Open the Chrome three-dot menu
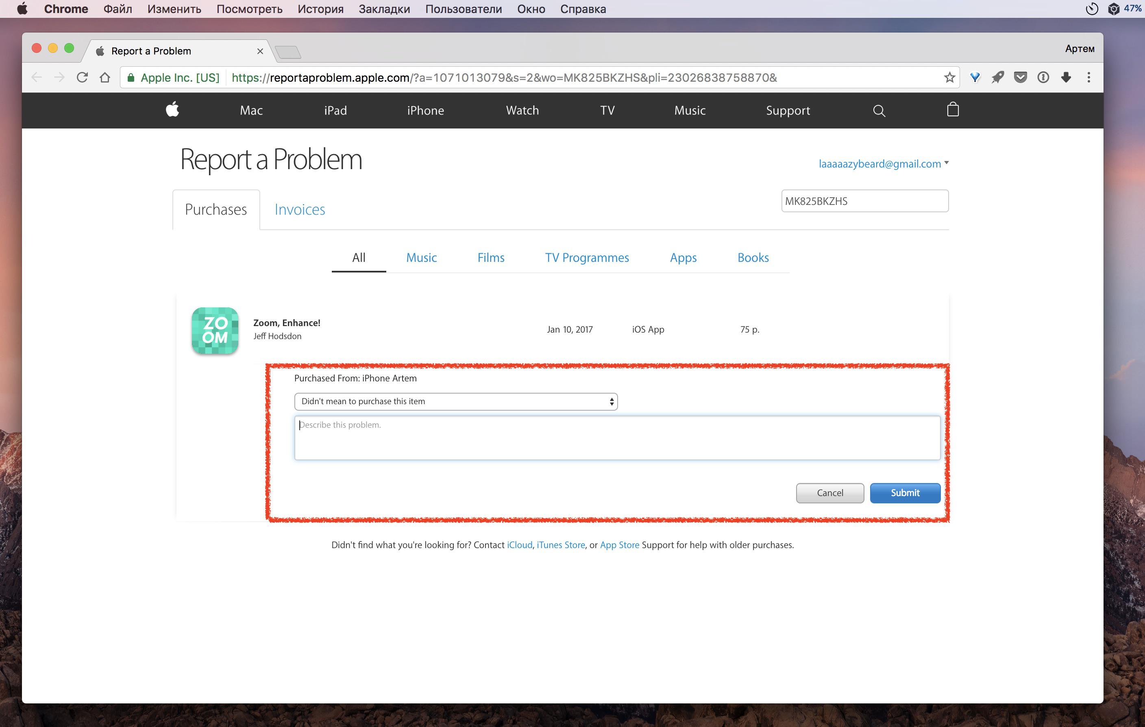Image resolution: width=1145 pixels, height=727 pixels. point(1089,78)
